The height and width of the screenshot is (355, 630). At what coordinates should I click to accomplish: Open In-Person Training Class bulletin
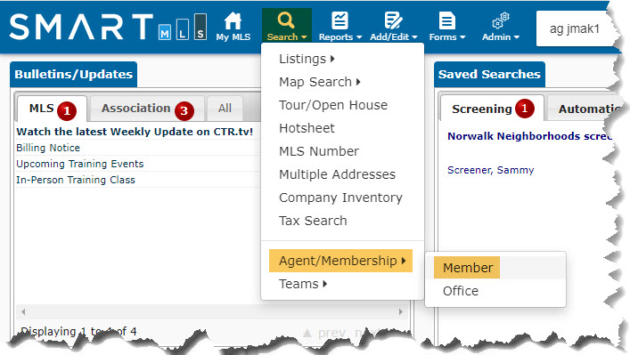point(76,180)
